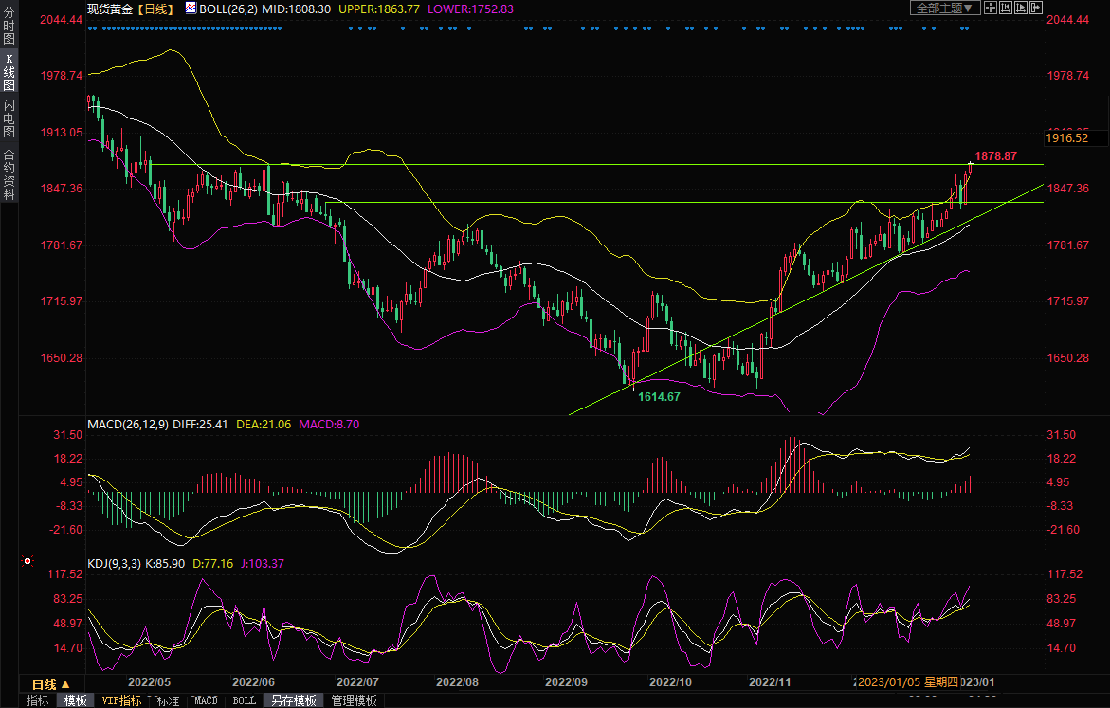This screenshot has height=708, width=1110.
Task: Click the MACD(26,12,9) indicator label
Action: tap(128, 424)
